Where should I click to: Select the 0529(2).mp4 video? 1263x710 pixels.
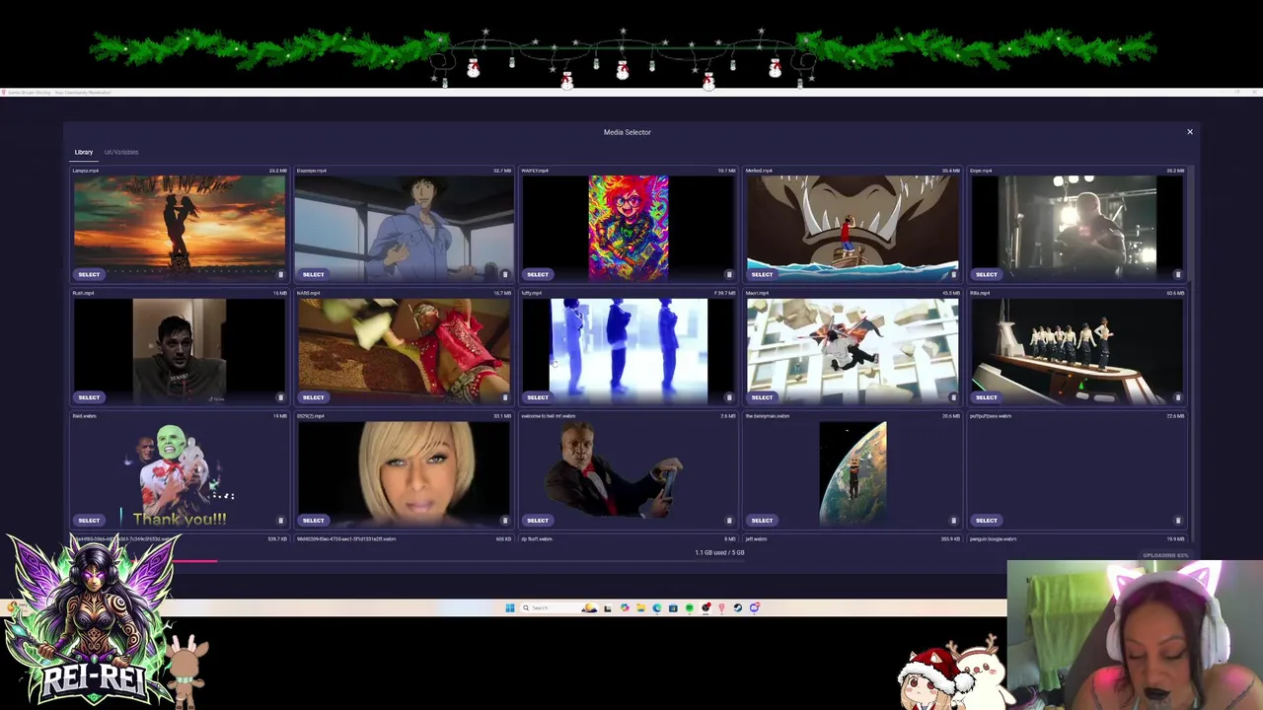tap(313, 520)
